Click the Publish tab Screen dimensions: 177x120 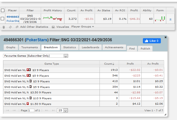[145, 49]
